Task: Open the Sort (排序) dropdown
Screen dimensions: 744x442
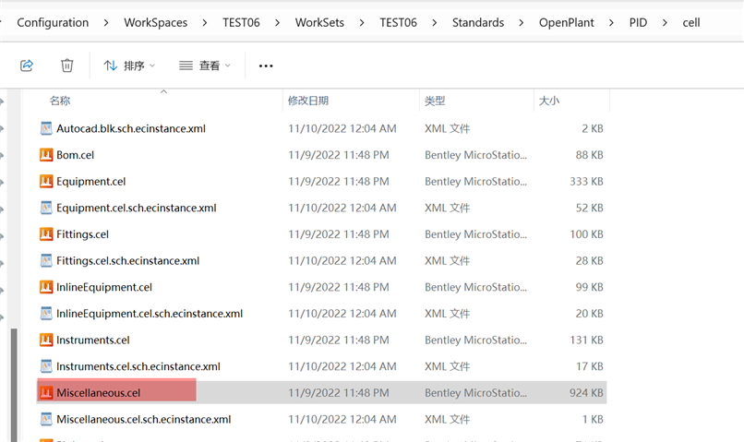Action: 129,66
